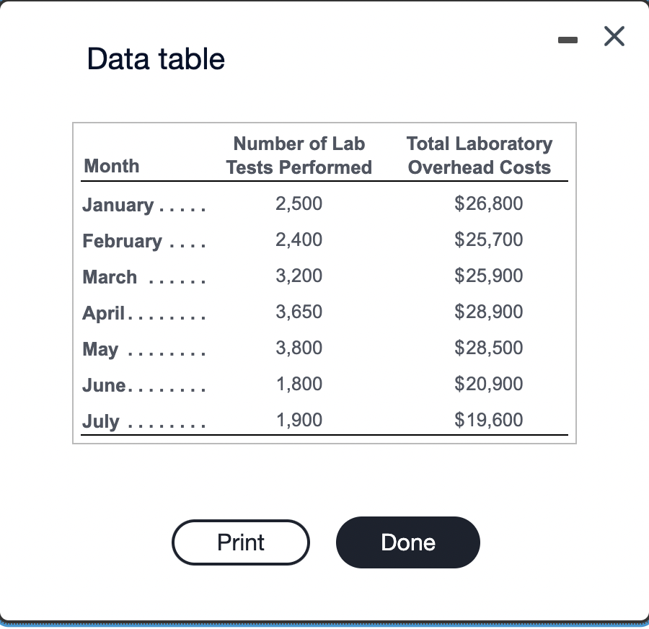Click February's tests value 2,400
Screen dimensions: 649x629
(299, 239)
